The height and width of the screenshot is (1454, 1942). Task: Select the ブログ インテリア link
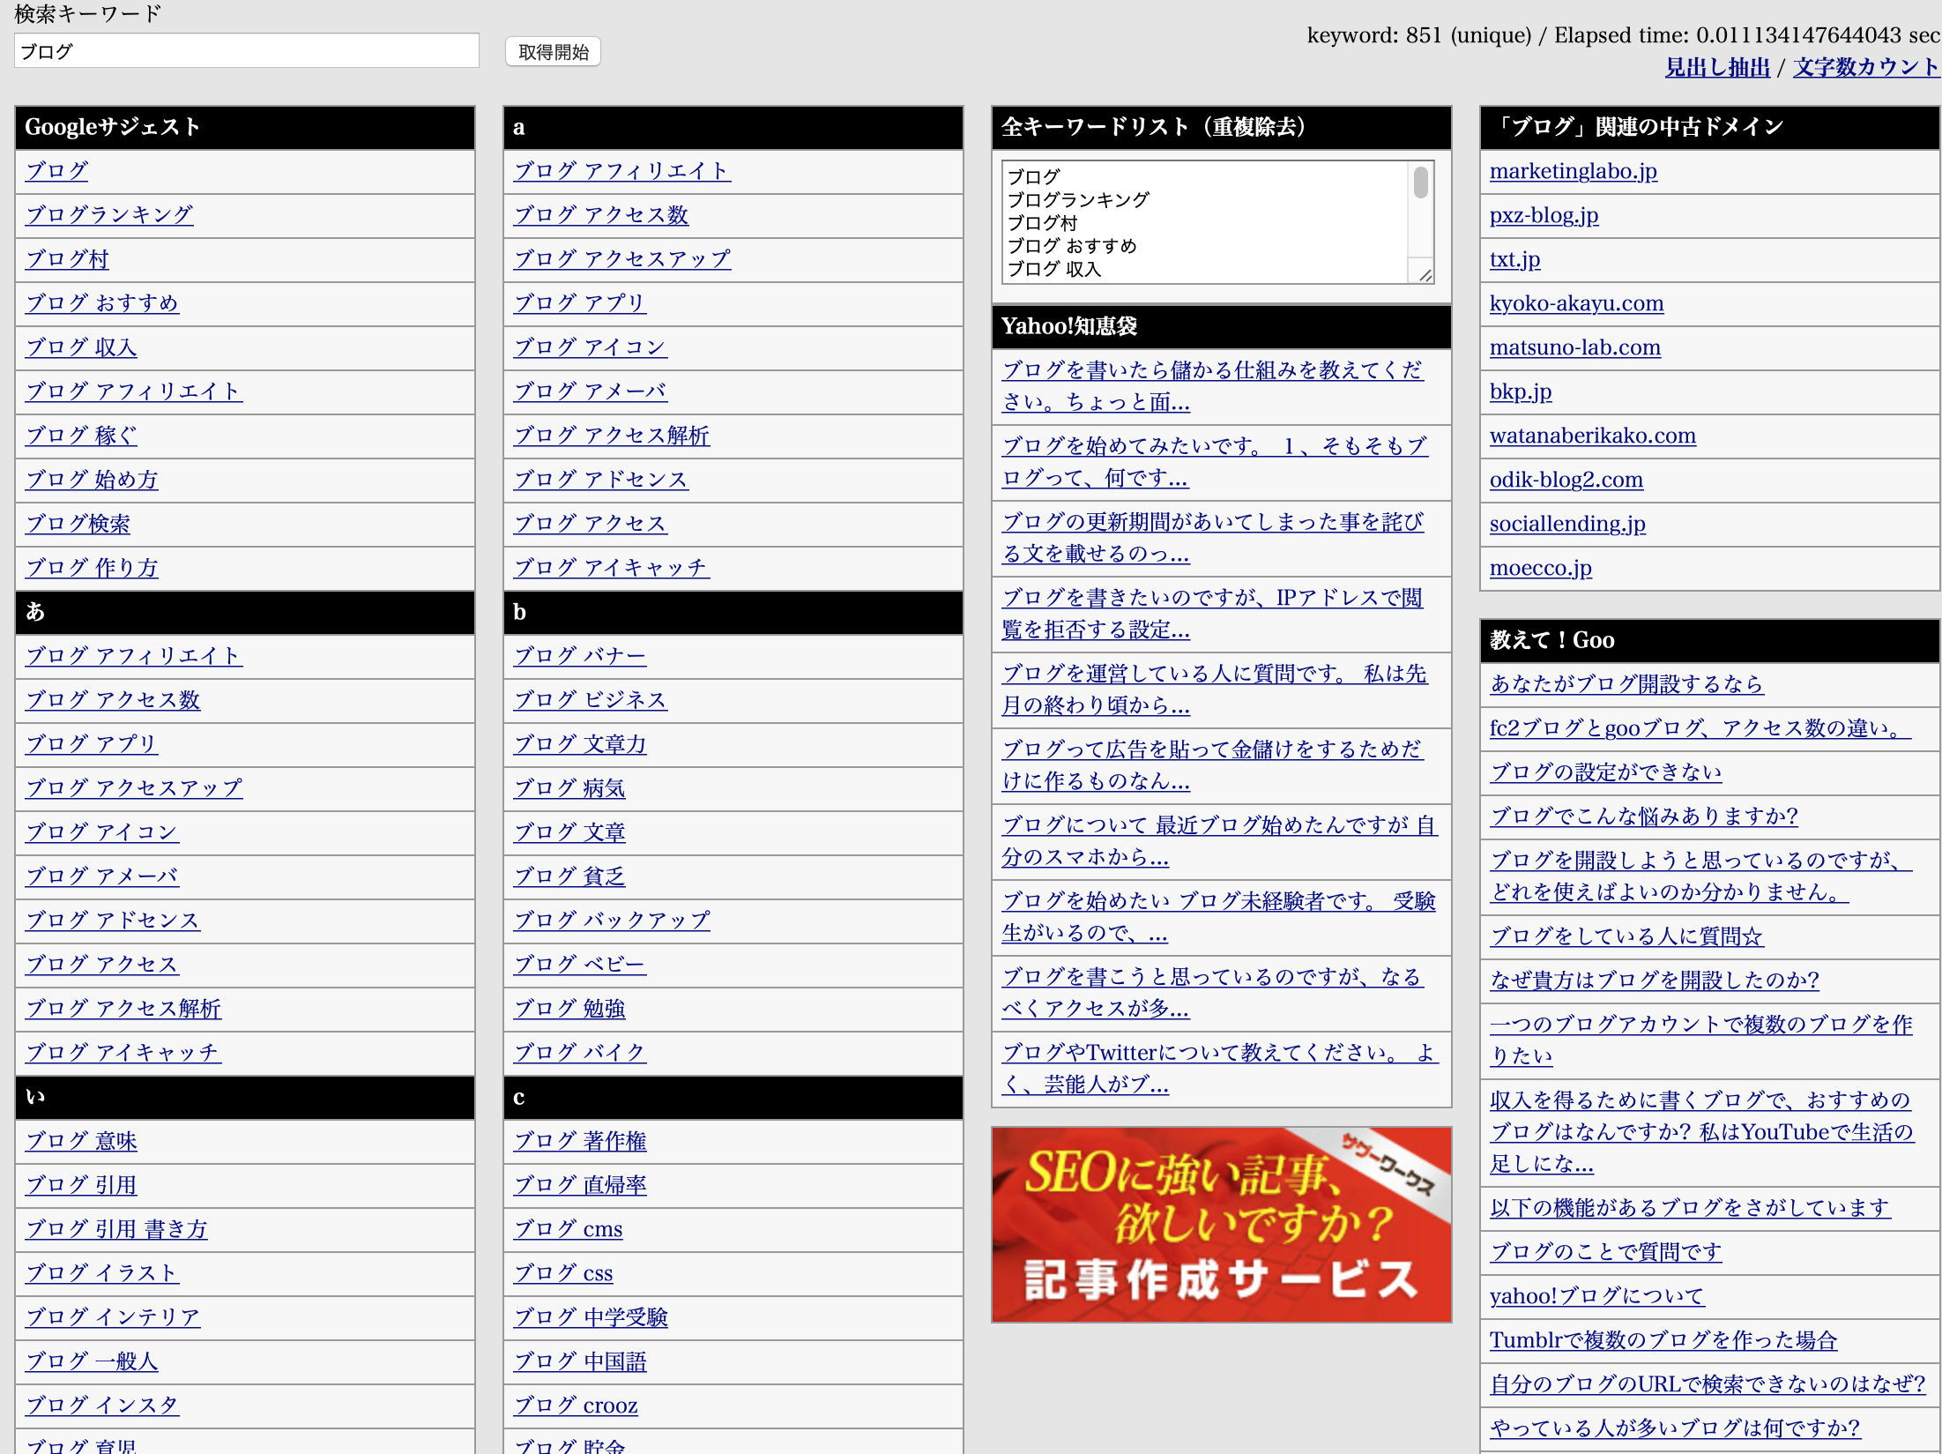(x=113, y=1317)
